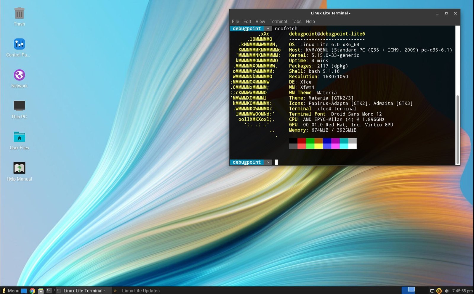The image size is (474, 294).
Task: Open Google Chrome from the taskbar
Action: (x=32, y=290)
